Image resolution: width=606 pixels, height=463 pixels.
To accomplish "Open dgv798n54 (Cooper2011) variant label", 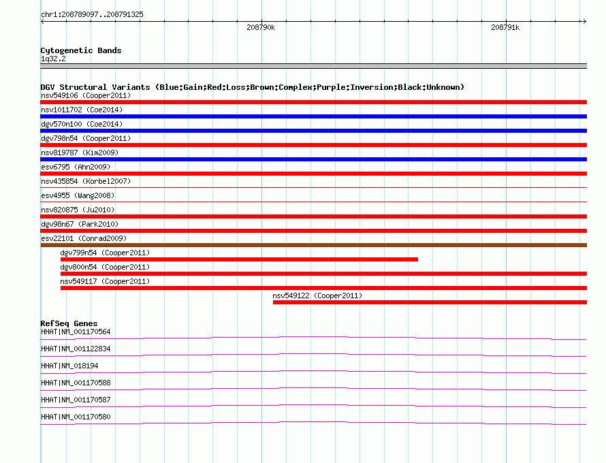I will click(86, 138).
